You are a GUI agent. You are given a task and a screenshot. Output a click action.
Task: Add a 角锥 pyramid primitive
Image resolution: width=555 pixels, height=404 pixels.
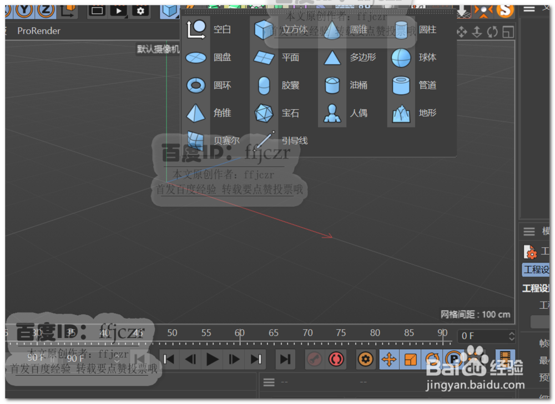(x=196, y=113)
